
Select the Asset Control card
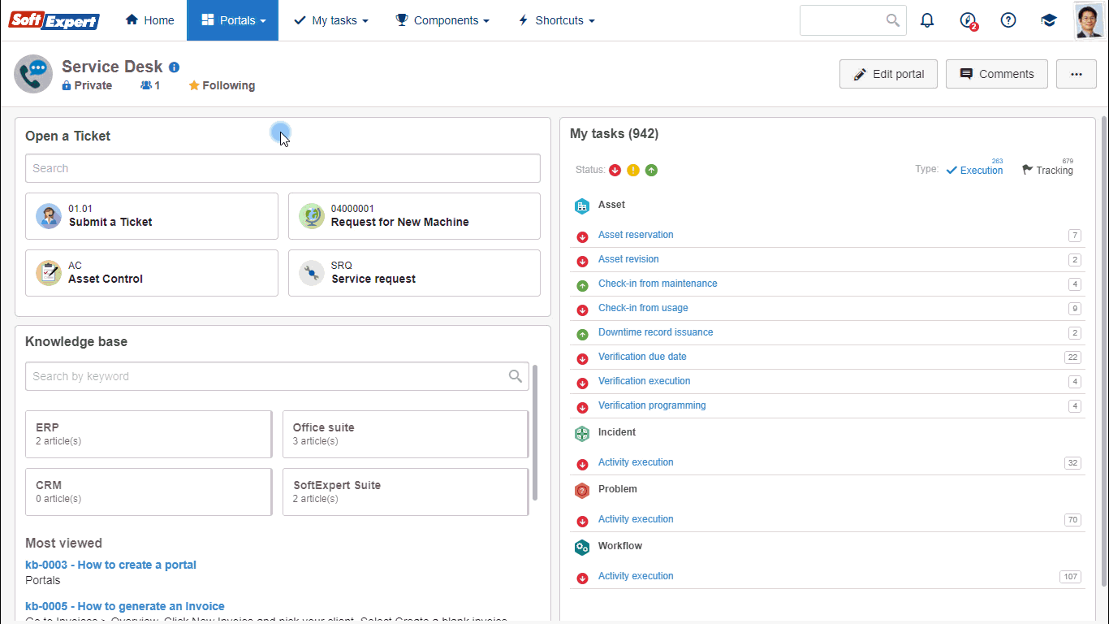tap(152, 273)
